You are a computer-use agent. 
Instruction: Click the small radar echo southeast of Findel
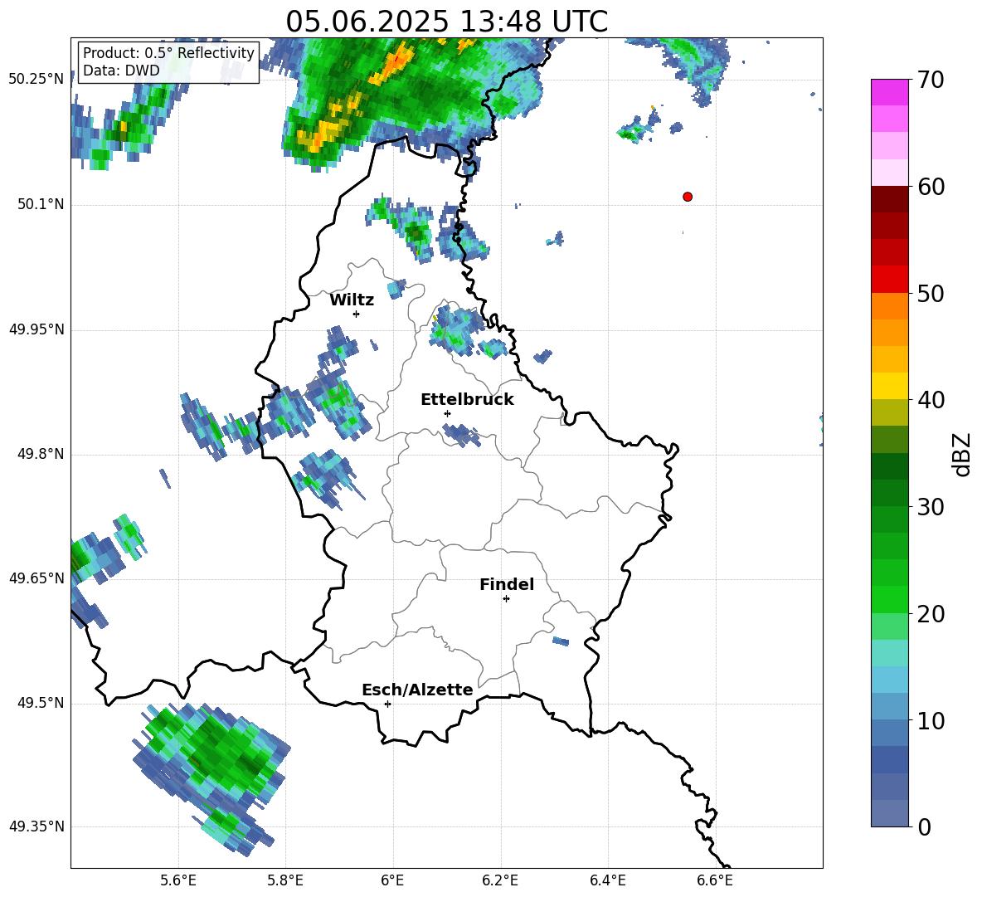click(x=561, y=641)
